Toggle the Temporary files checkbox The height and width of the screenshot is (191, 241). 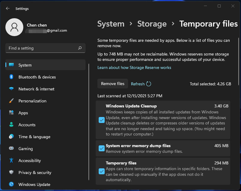(102, 171)
